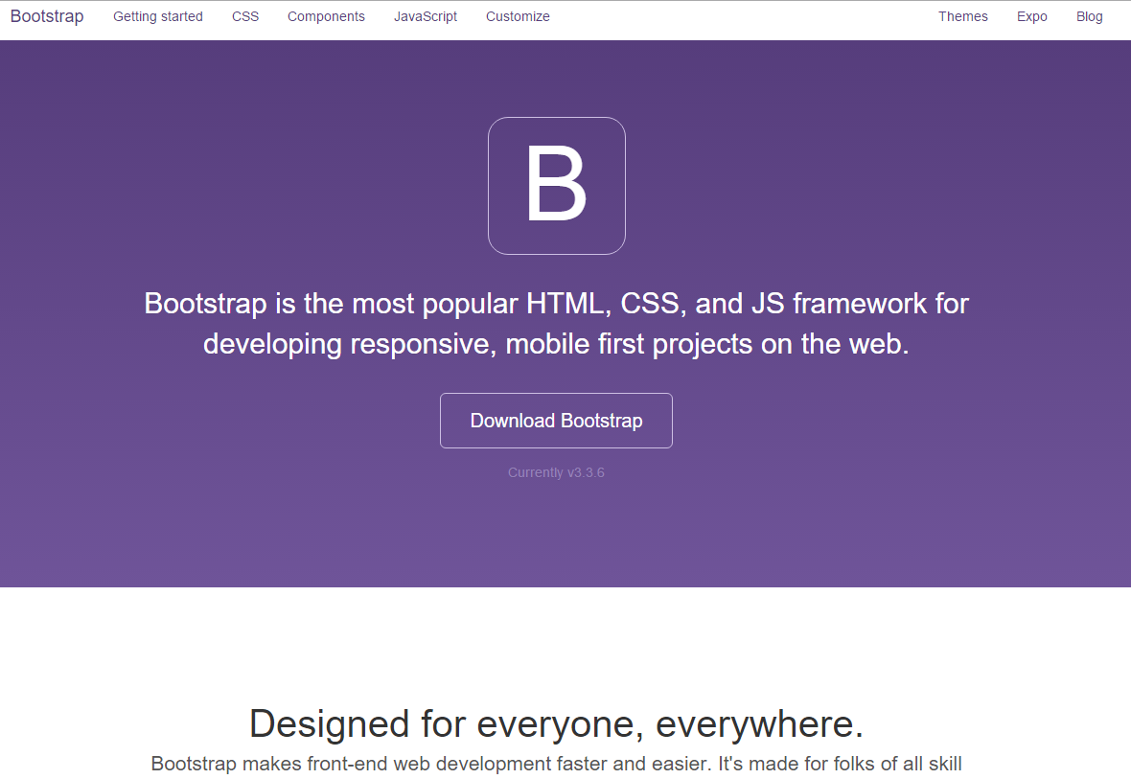This screenshot has height=779, width=1131.
Task: Click the 'Bootstrap is the most popular' tagline text
Action: pos(556,324)
